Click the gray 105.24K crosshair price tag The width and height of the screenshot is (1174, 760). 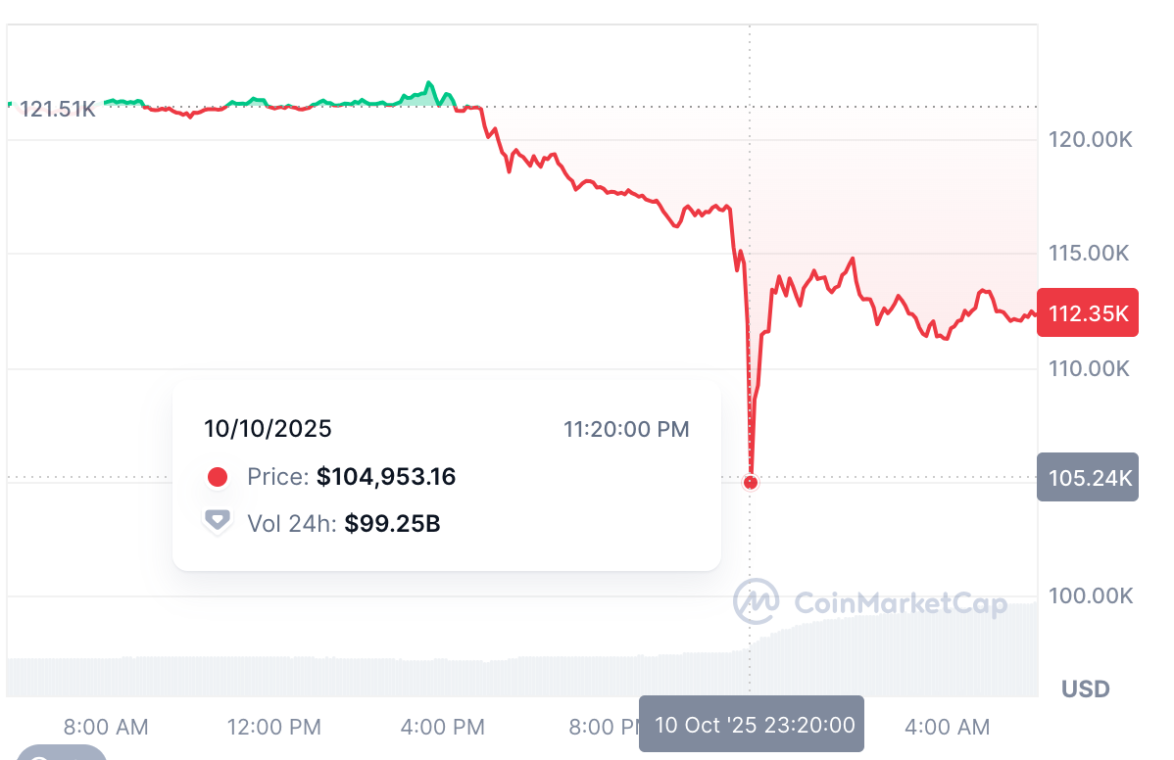(x=1087, y=477)
